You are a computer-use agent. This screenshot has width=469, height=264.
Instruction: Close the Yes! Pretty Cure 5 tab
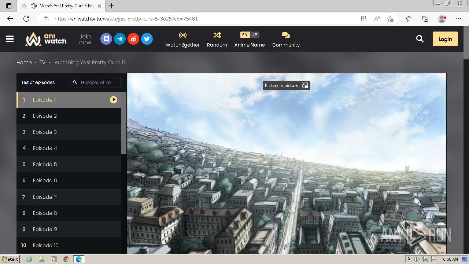[x=99, y=6]
